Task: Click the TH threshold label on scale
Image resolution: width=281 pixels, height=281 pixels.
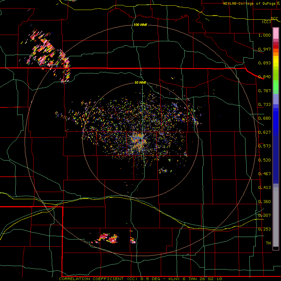Action: point(268,243)
